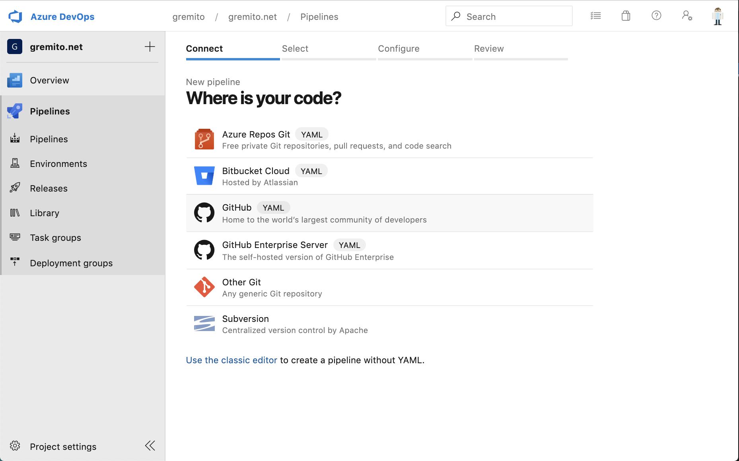Open Project settings link

click(x=63, y=447)
